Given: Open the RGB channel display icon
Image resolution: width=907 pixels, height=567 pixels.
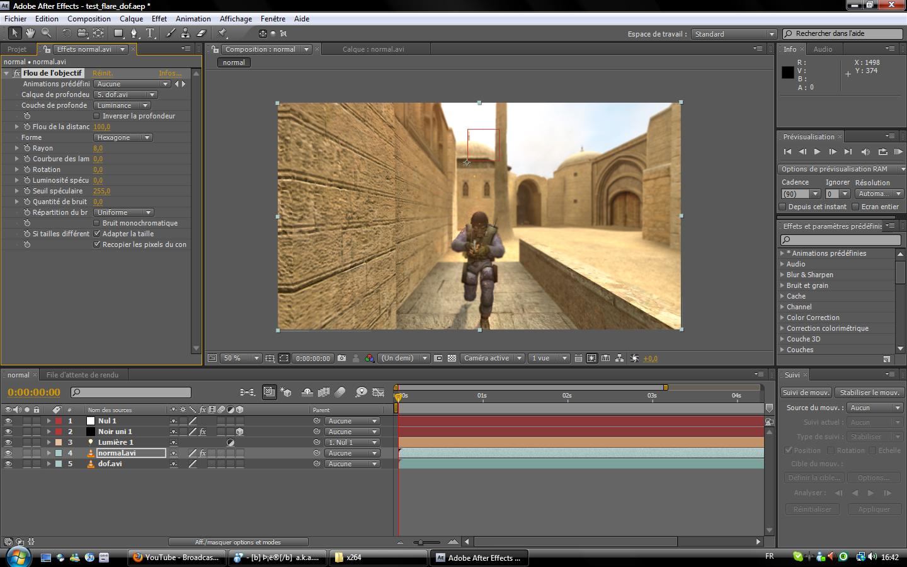Looking at the screenshot, I should coord(370,358).
